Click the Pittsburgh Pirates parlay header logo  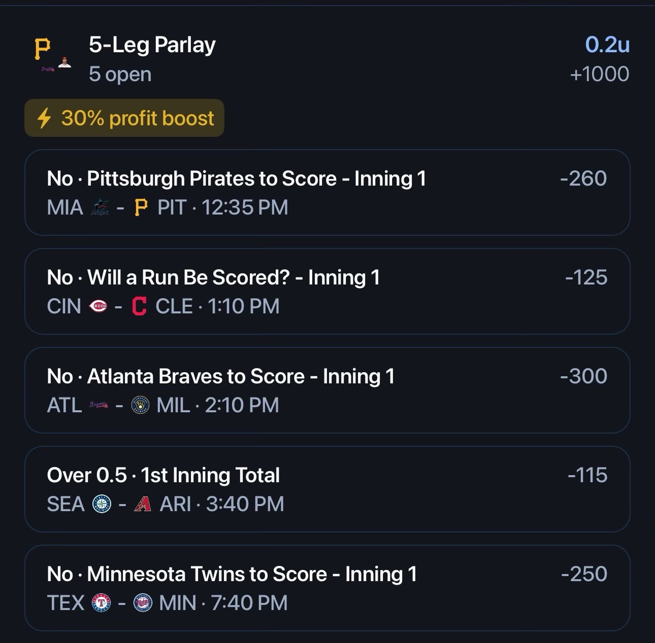[x=43, y=49]
